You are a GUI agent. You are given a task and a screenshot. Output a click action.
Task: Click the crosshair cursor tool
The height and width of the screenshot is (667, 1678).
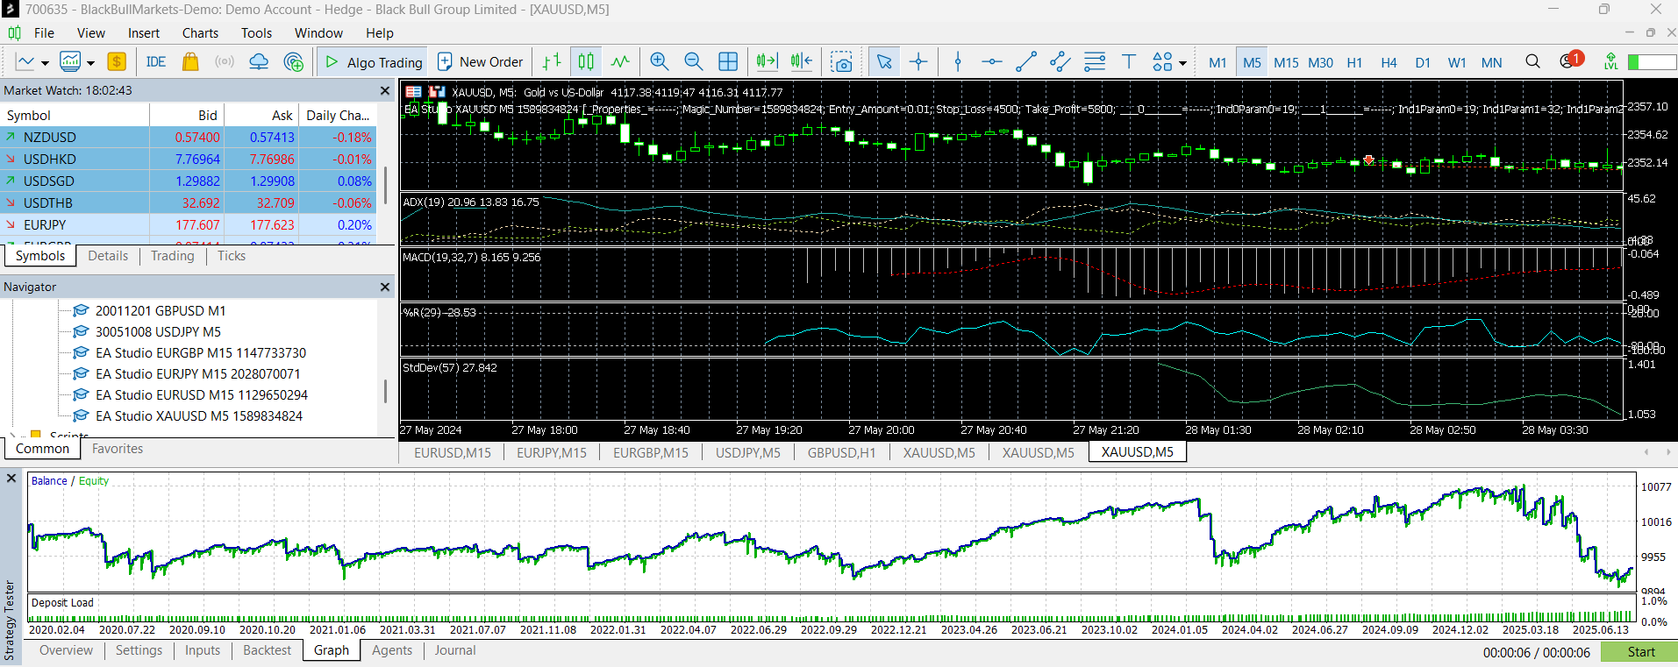pyautogui.click(x=918, y=61)
